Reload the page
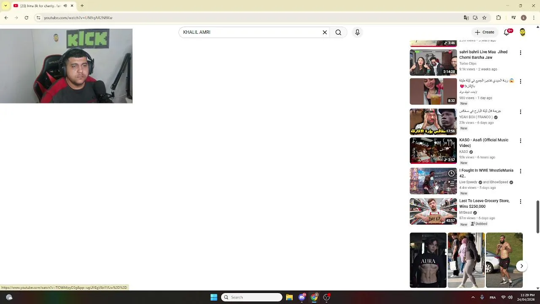The width and height of the screenshot is (540, 304). pos(26,18)
